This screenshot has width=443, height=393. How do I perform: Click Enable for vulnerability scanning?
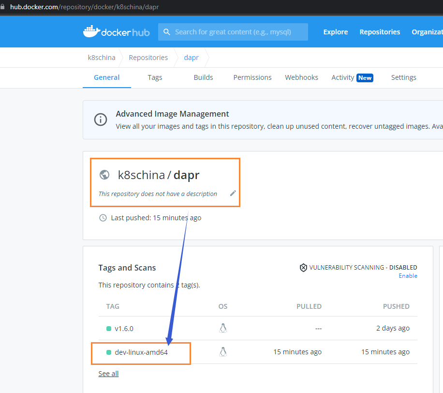[x=408, y=276]
